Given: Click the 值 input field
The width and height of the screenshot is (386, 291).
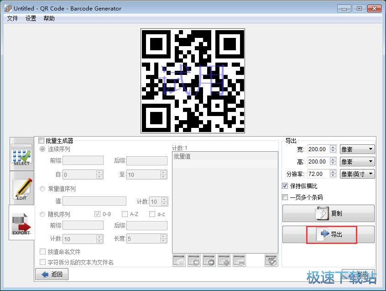Looking at the screenshot, I should (x=94, y=201).
